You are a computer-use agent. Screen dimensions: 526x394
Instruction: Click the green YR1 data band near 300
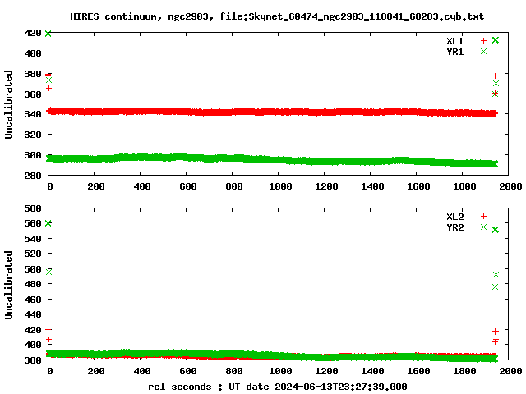(x=272, y=159)
